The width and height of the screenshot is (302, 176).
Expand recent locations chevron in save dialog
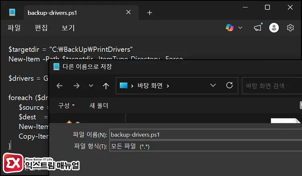click(91, 86)
